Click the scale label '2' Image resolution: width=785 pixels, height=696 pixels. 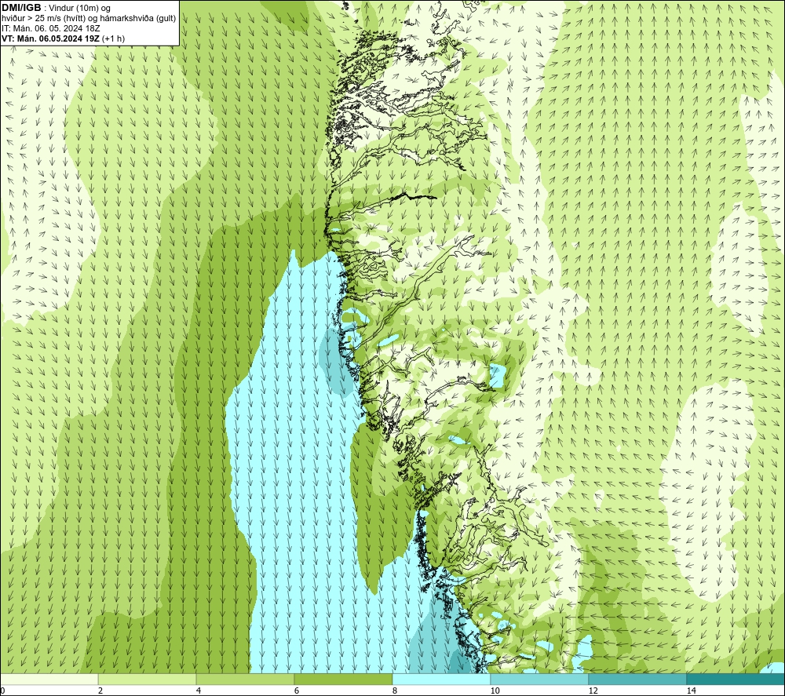(100, 691)
